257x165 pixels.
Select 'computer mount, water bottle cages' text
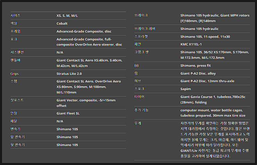(x=213, y=113)
